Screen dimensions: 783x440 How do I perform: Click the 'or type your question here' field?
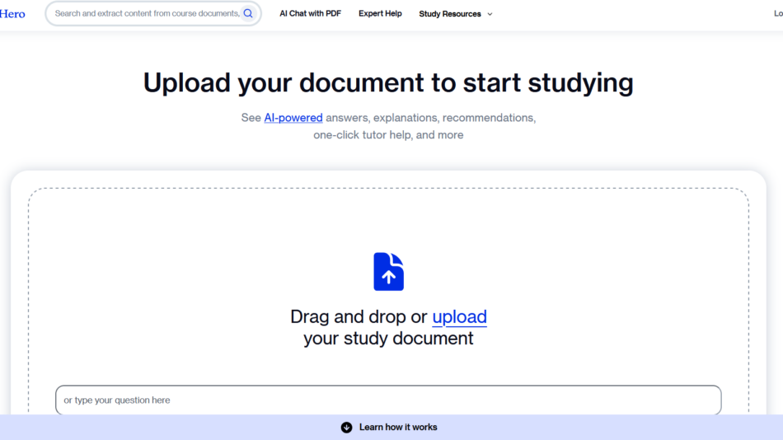coord(387,400)
